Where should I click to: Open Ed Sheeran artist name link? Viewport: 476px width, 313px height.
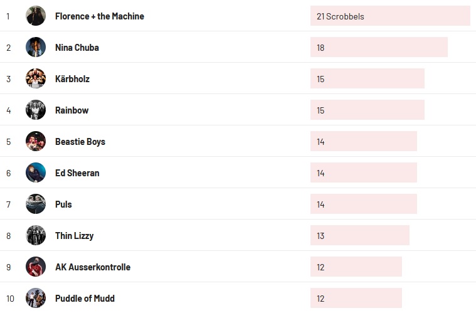click(77, 173)
